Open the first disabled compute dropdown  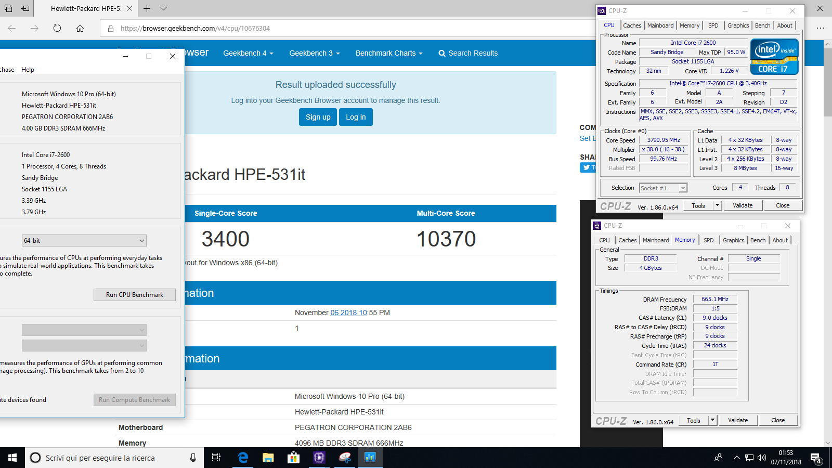(x=84, y=330)
